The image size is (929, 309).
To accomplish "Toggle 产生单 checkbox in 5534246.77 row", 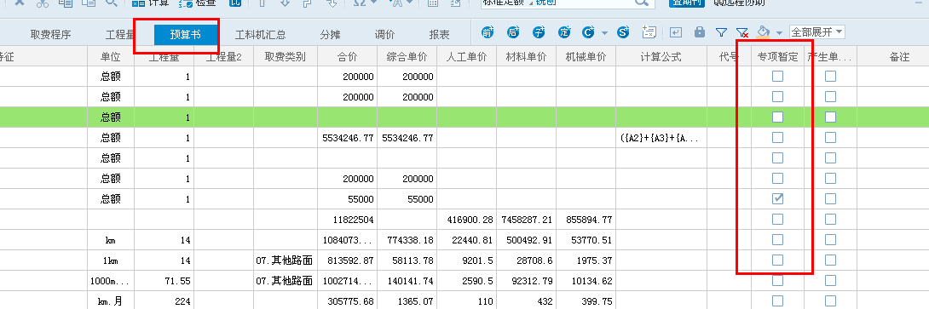I will coord(831,137).
